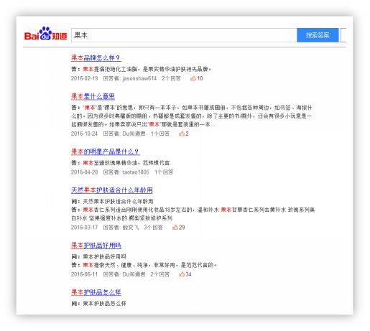Open the result 天然果本护肤适合什么年龄用
Viewport: 370px width, 331px height.
point(112,190)
